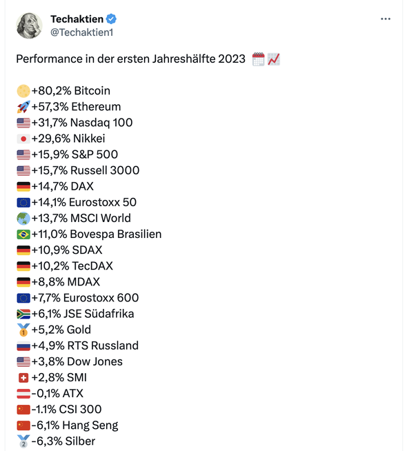Viewport: 407px width, 451px height.
Task: Open the Techaktien display name link
Action: 77,19
